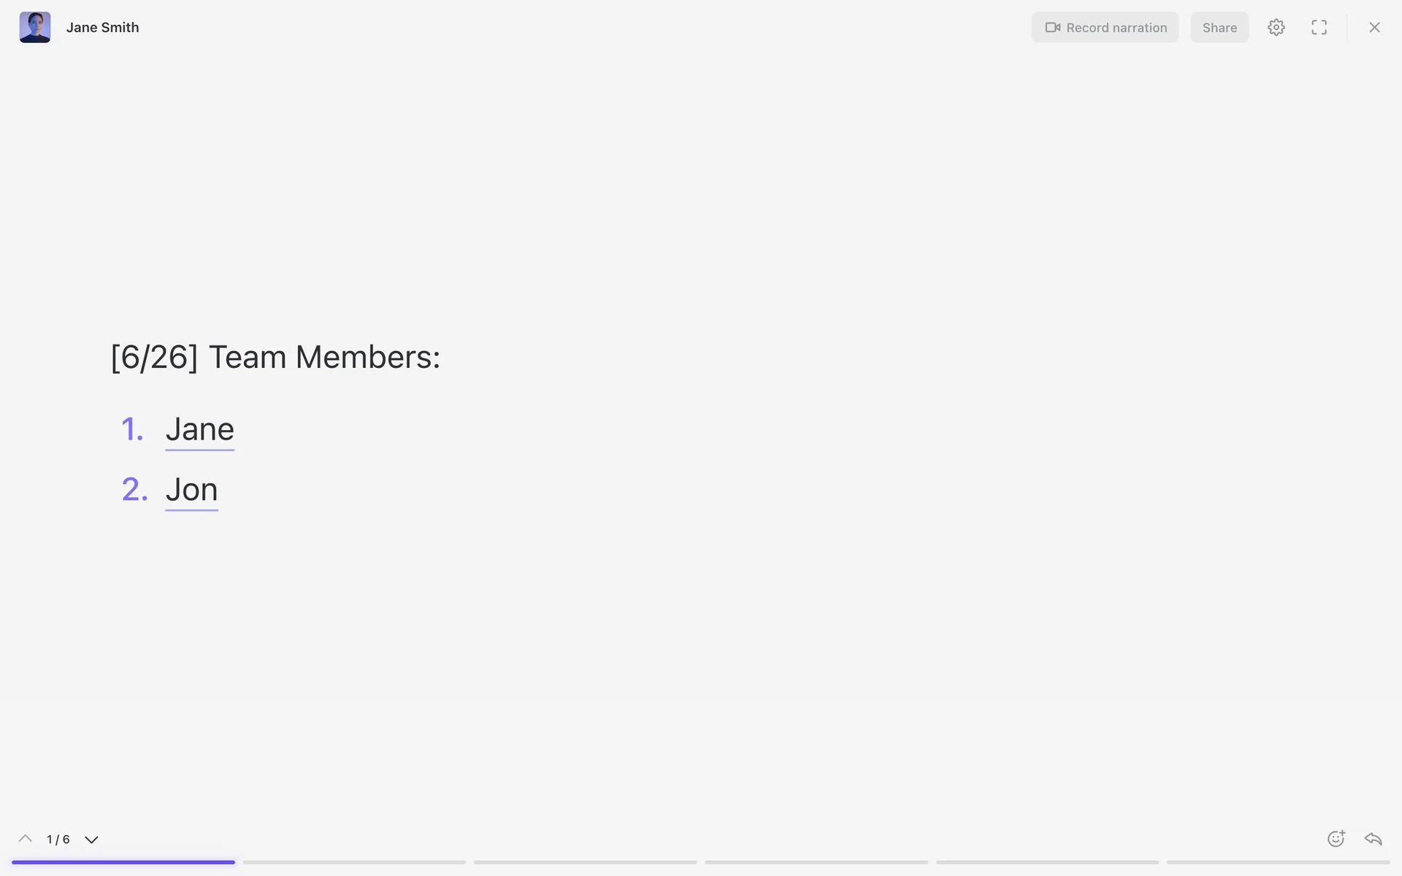Open the Jon mention link
The image size is (1402, 876).
click(191, 490)
